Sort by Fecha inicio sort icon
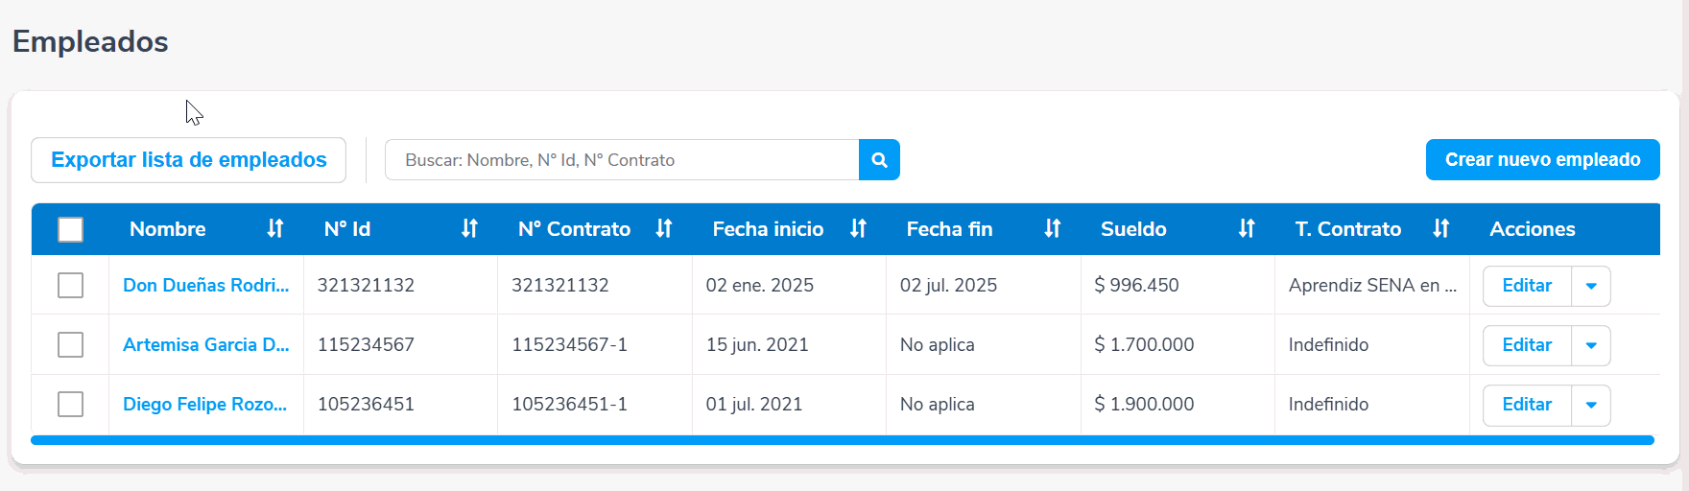The height and width of the screenshot is (491, 1689). (858, 228)
